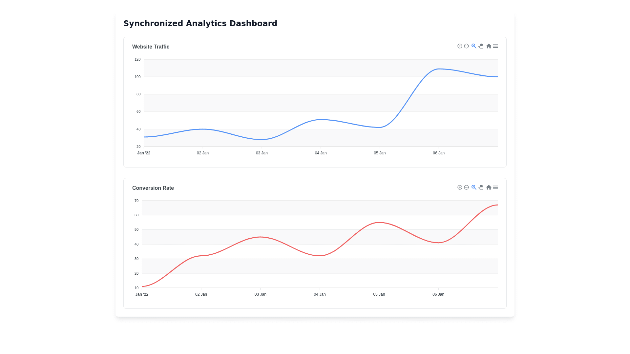Activate Selection Zoom tool on Conversion Rate chart
The height and width of the screenshot is (354, 630).
click(474, 187)
